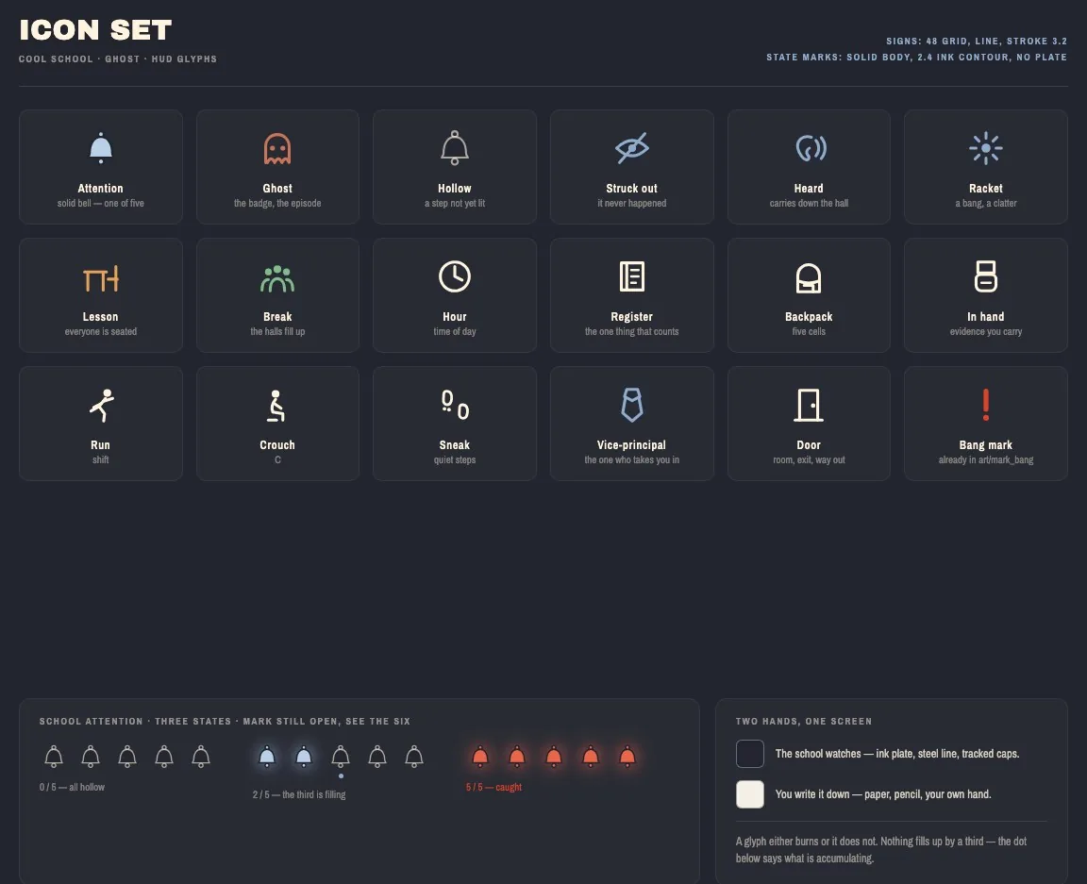Select the orange Ghost badge icon
Viewport: 1087px width, 884px height.
[x=277, y=148]
